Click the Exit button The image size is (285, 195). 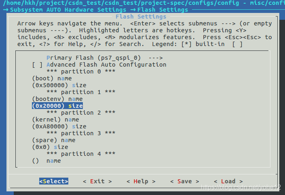97,181
